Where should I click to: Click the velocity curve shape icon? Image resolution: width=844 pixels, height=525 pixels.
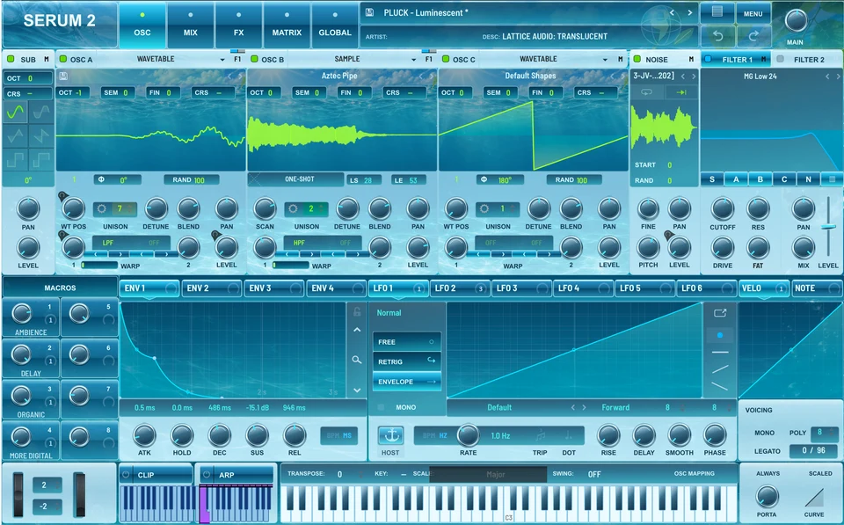pos(814,498)
